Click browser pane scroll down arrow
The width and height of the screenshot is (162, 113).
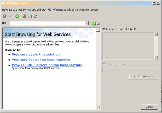coord(98,107)
